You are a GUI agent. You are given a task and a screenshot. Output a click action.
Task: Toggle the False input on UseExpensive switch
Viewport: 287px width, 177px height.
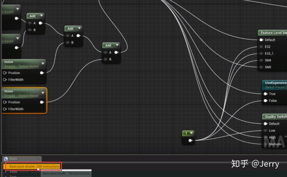coord(265,101)
